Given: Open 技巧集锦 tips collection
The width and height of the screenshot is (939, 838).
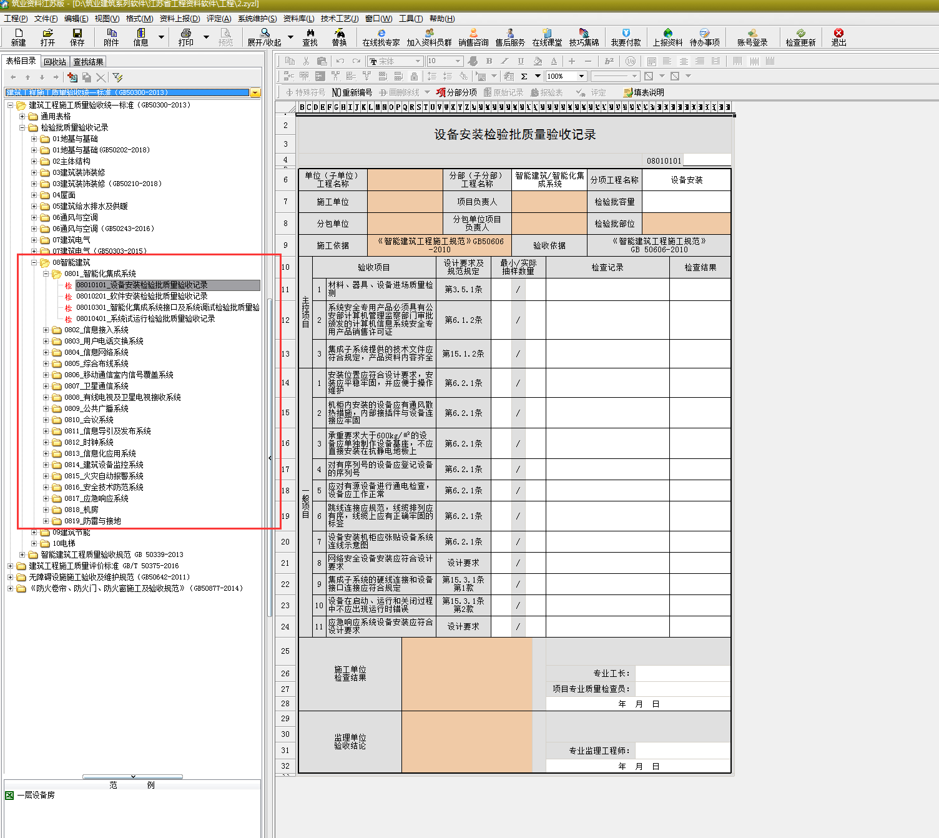Looking at the screenshot, I should [x=584, y=37].
